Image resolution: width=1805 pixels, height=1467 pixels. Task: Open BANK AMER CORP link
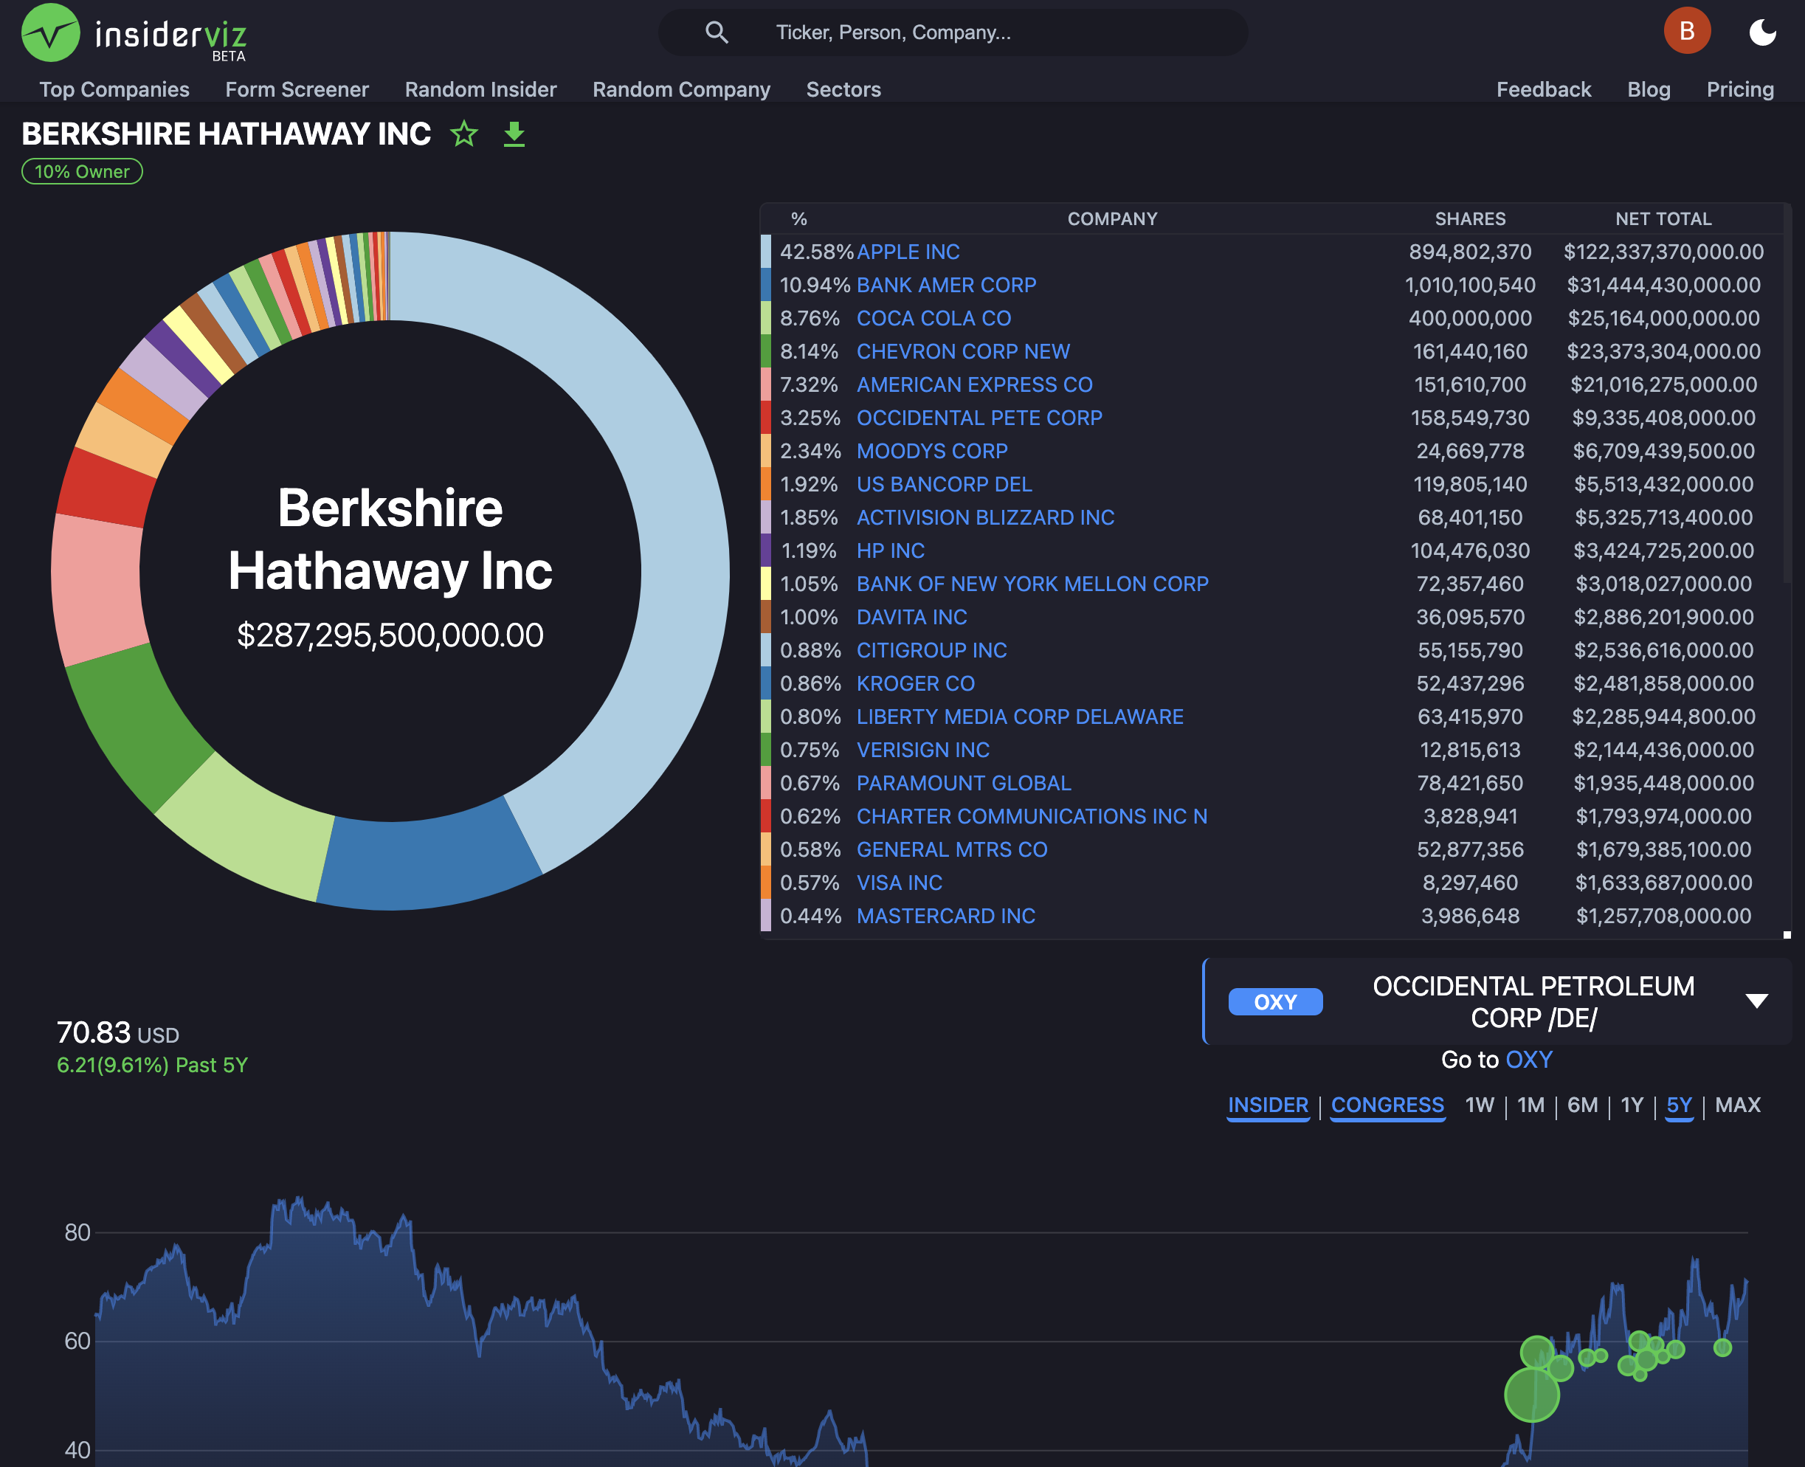click(x=947, y=285)
